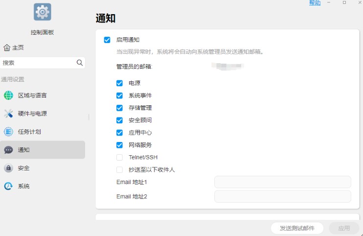363x236 pixels.
Task: Maximize the Control Panel window
Action: (x=344, y=2)
